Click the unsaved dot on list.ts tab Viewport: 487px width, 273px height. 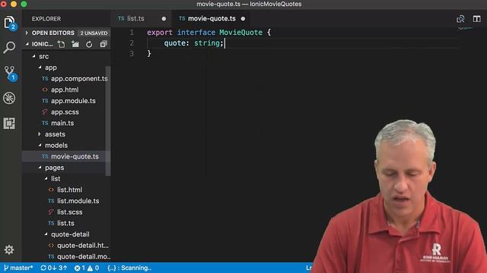(x=164, y=19)
